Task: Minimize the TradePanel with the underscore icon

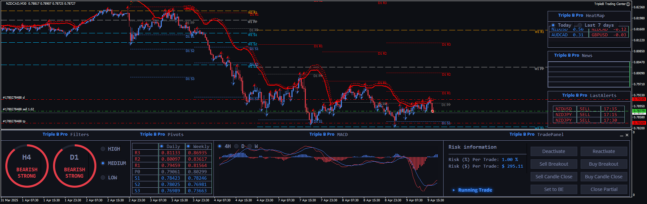Action: point(621,135)
